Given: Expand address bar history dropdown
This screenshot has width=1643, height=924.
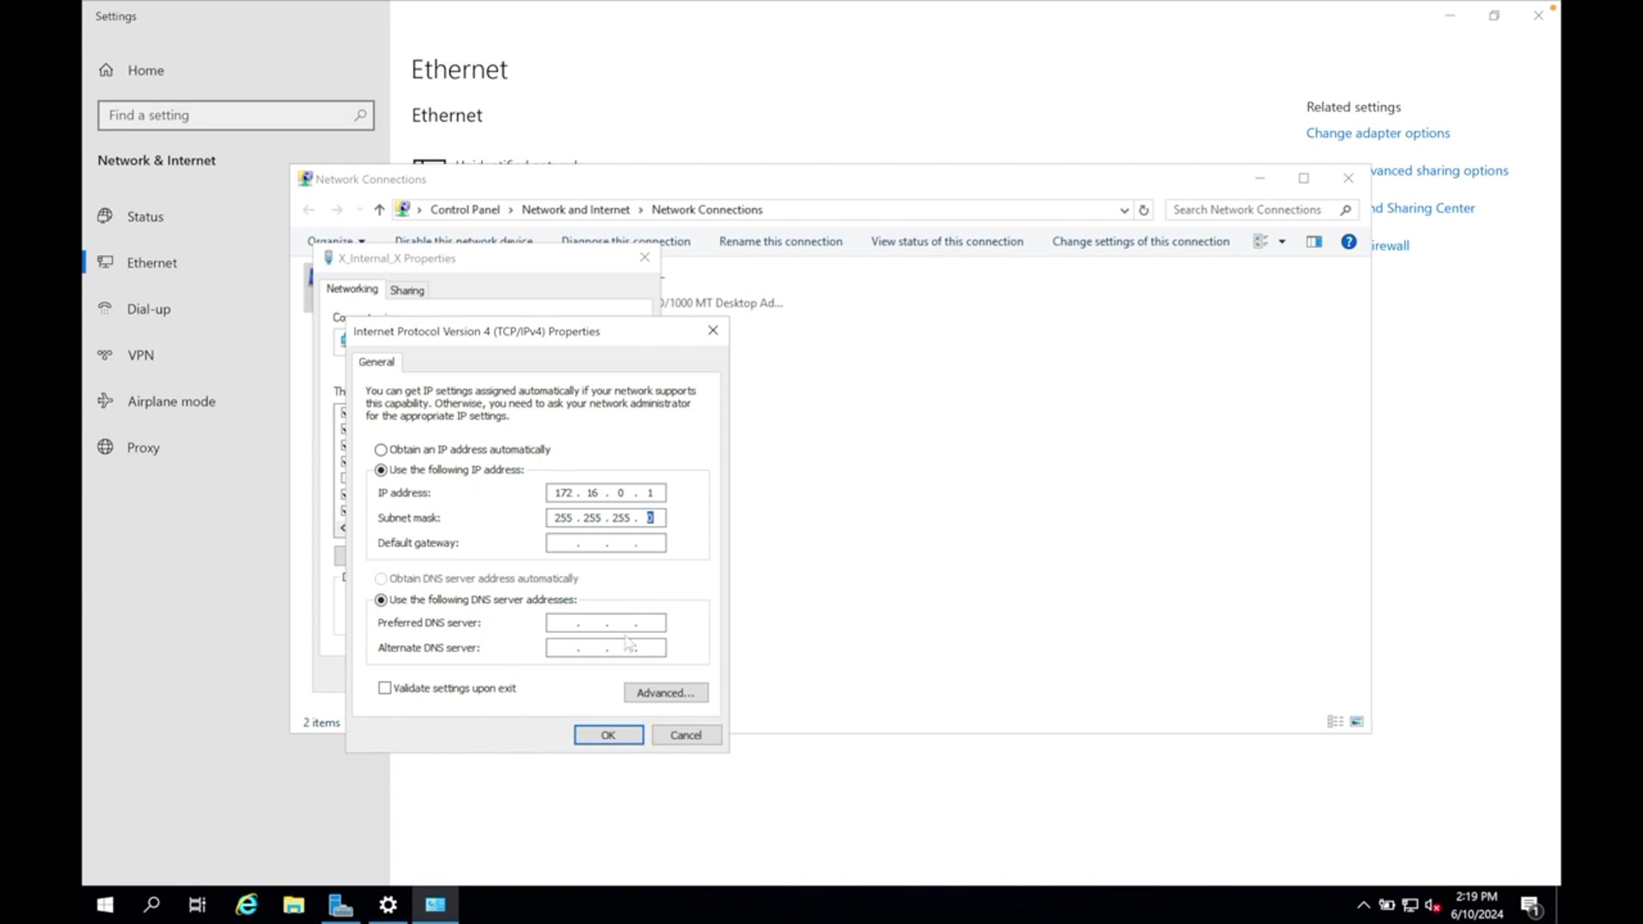Looking at the screenshot, I should [x=1124, y=210].
